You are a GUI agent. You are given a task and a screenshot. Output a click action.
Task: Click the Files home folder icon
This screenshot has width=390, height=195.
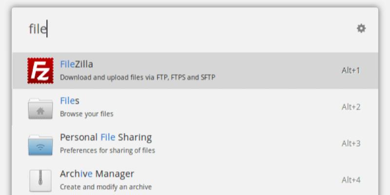pos(40,108)
